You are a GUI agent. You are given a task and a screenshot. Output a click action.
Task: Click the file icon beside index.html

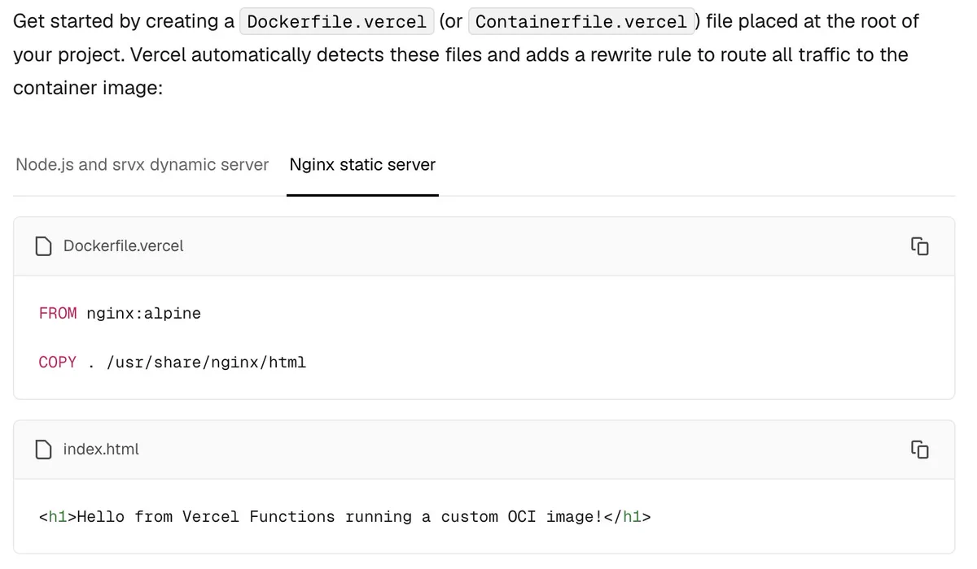(44, 449)
